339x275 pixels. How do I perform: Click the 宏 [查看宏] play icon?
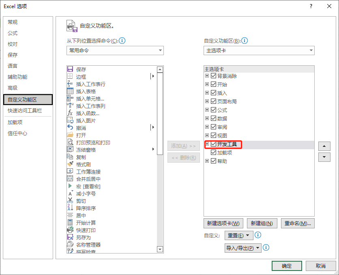70,186
